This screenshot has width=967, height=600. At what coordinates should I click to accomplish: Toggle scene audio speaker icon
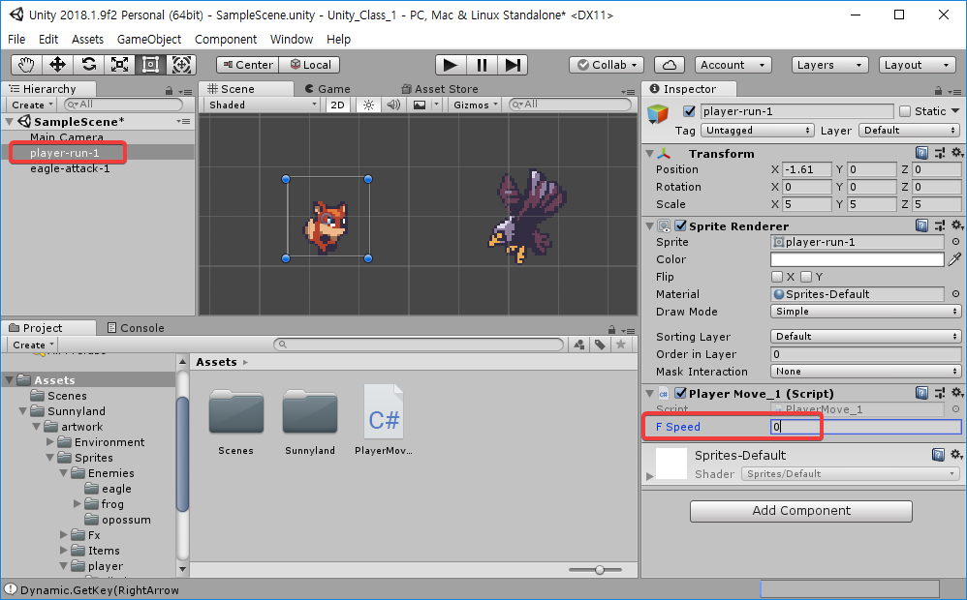[x=393, y=105]
